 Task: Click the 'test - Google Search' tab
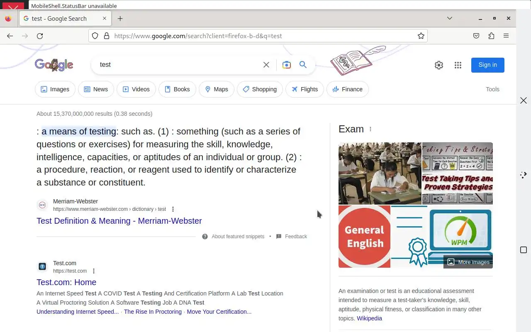pos(65,18)
